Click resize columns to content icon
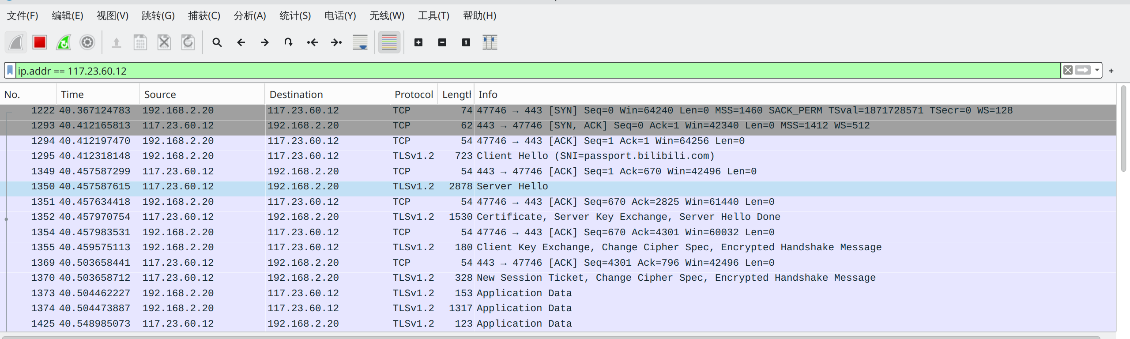This screenshot has height=339, width=1130. pos(490,42)
